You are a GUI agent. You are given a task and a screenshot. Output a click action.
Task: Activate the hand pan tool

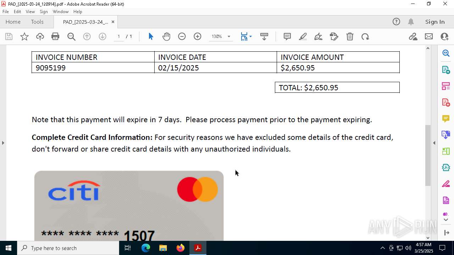(166, 36)
